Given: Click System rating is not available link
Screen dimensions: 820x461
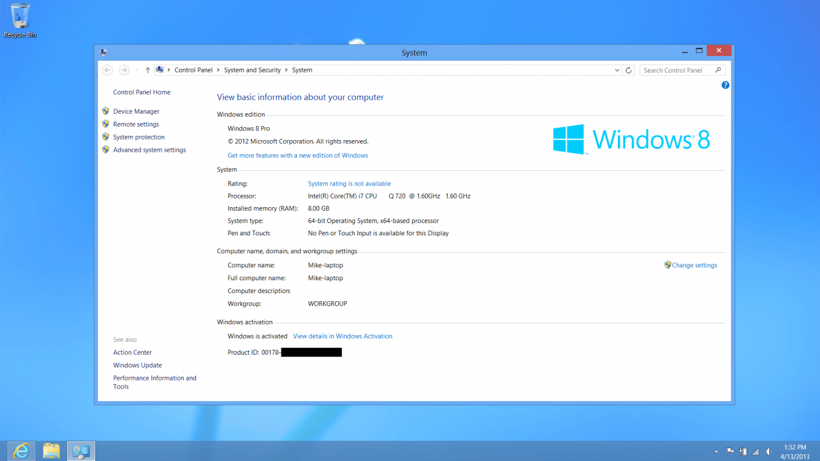Looking at the screenshot, I should [349, 184].
